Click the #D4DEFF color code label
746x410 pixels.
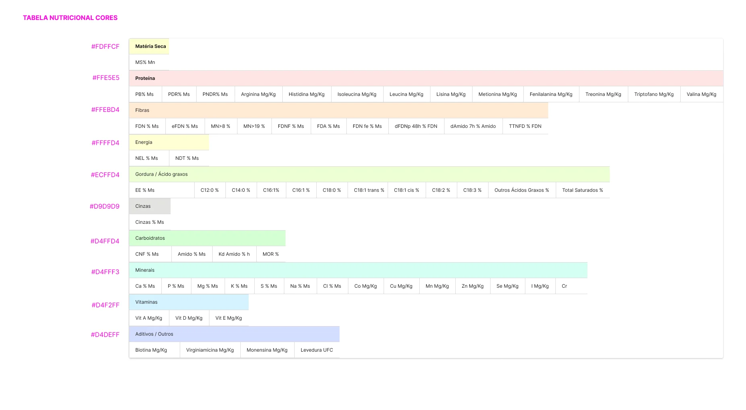105,334
